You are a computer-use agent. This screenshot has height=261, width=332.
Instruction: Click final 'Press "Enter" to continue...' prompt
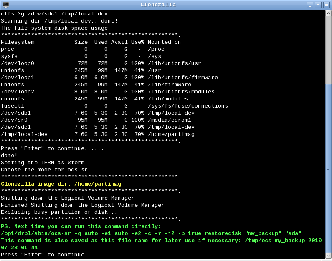pos(47,255)
